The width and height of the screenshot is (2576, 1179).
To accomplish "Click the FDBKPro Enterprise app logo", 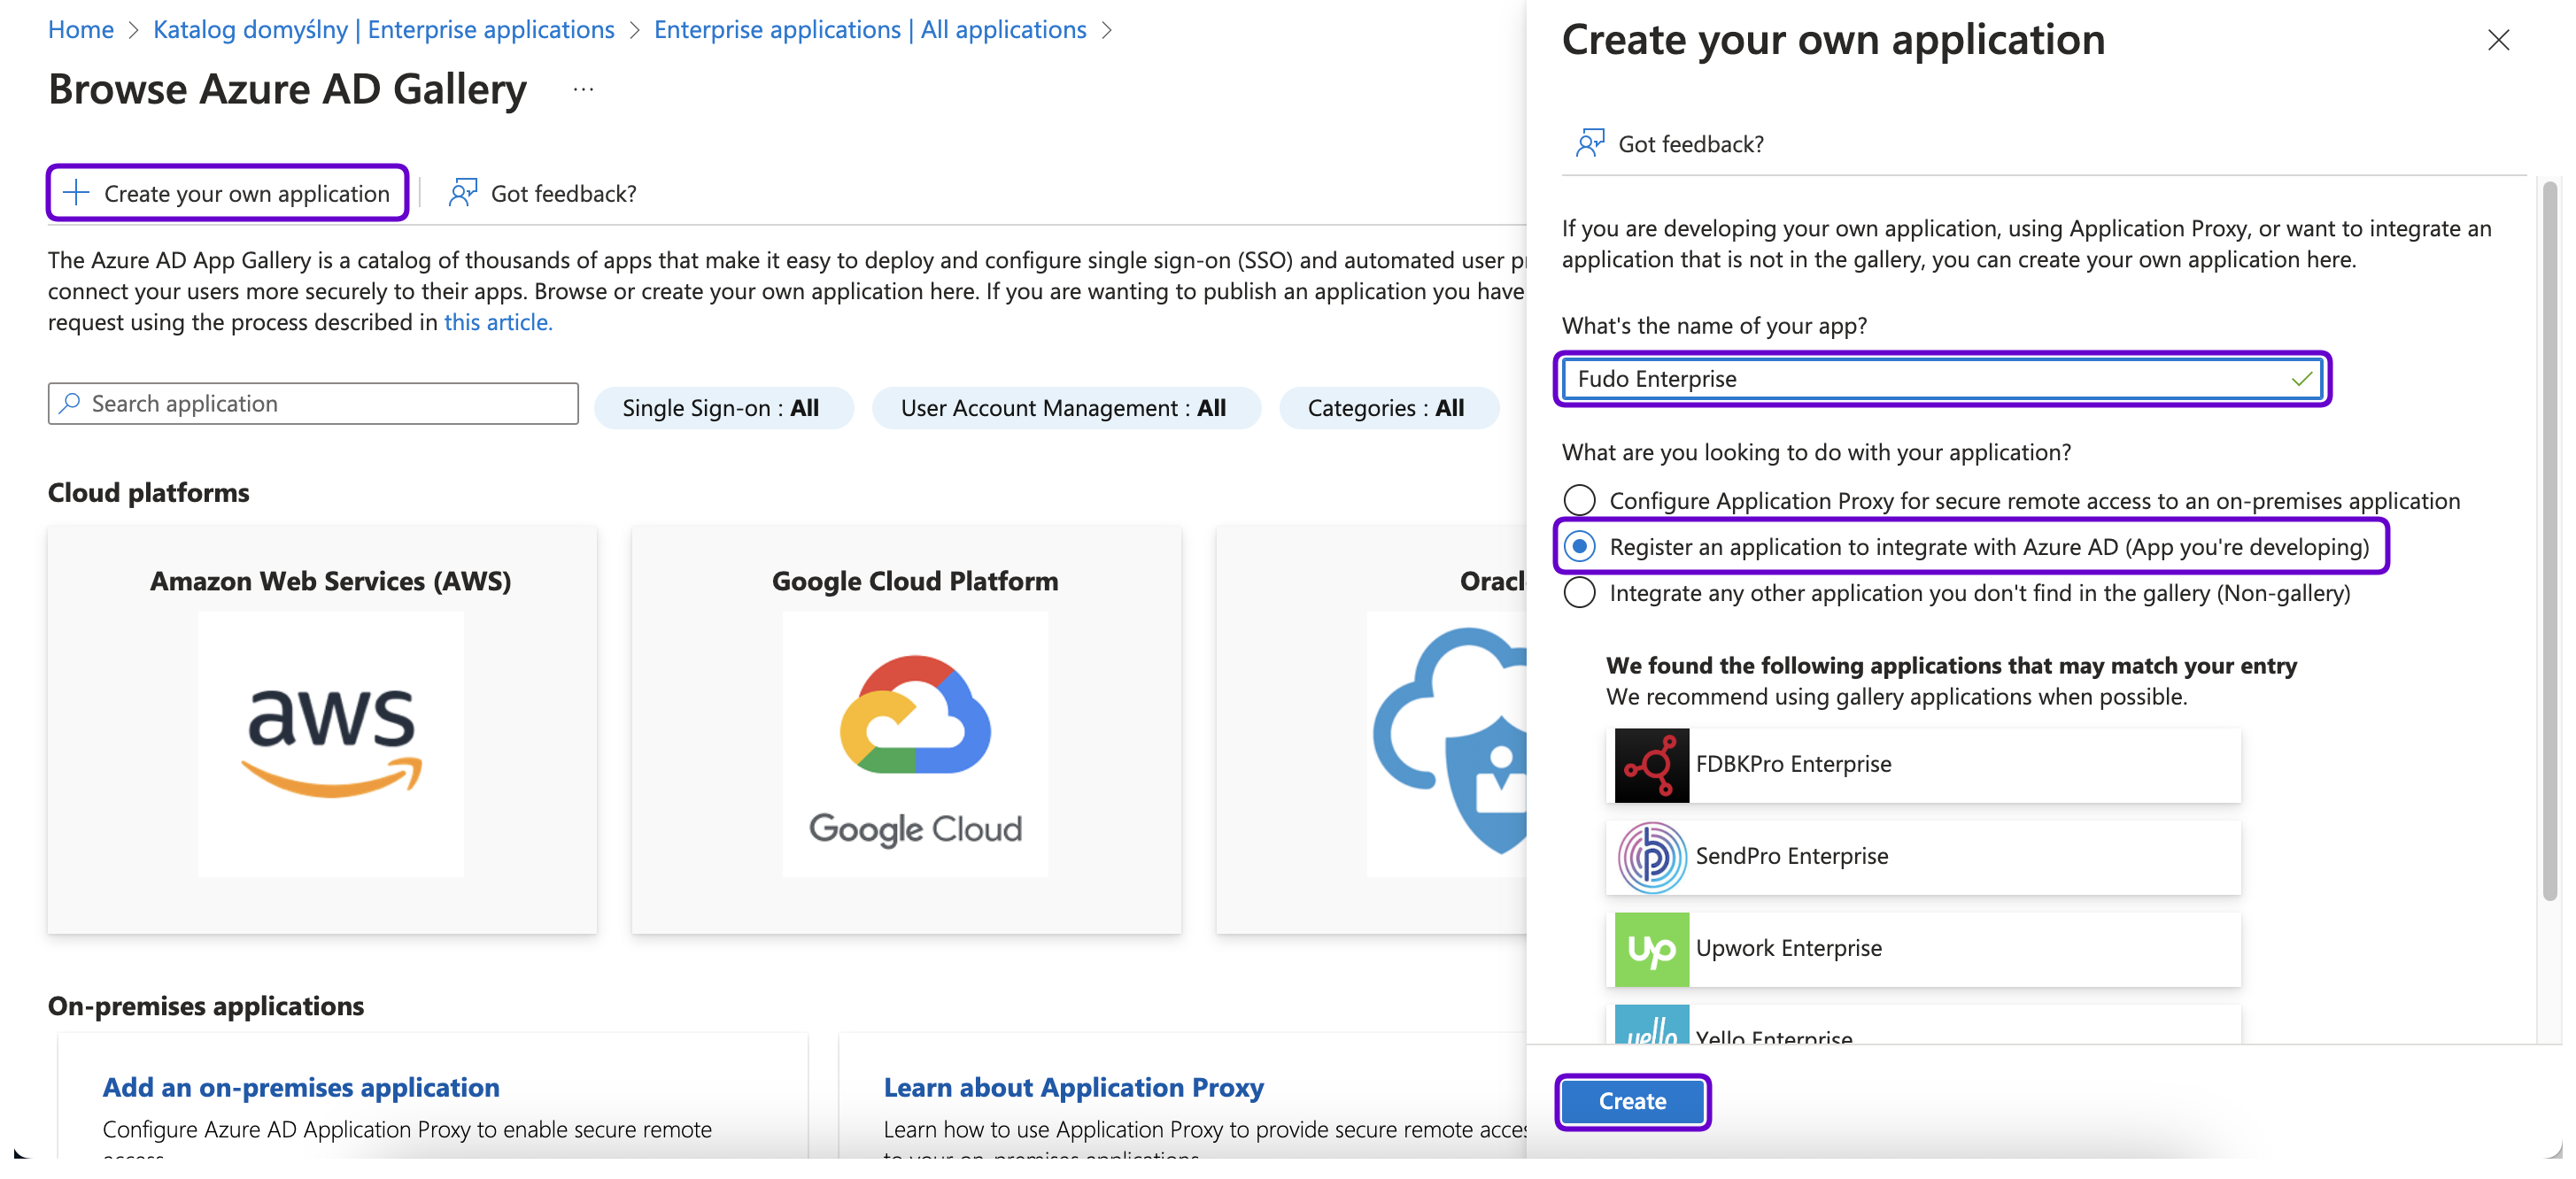I will point(1651,765).
